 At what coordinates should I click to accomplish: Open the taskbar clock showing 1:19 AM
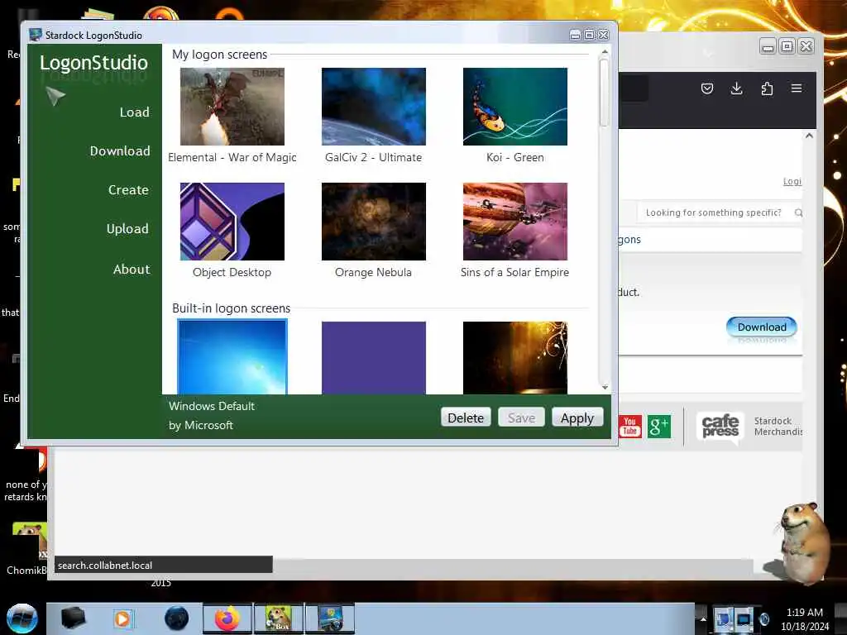point(804,619)
